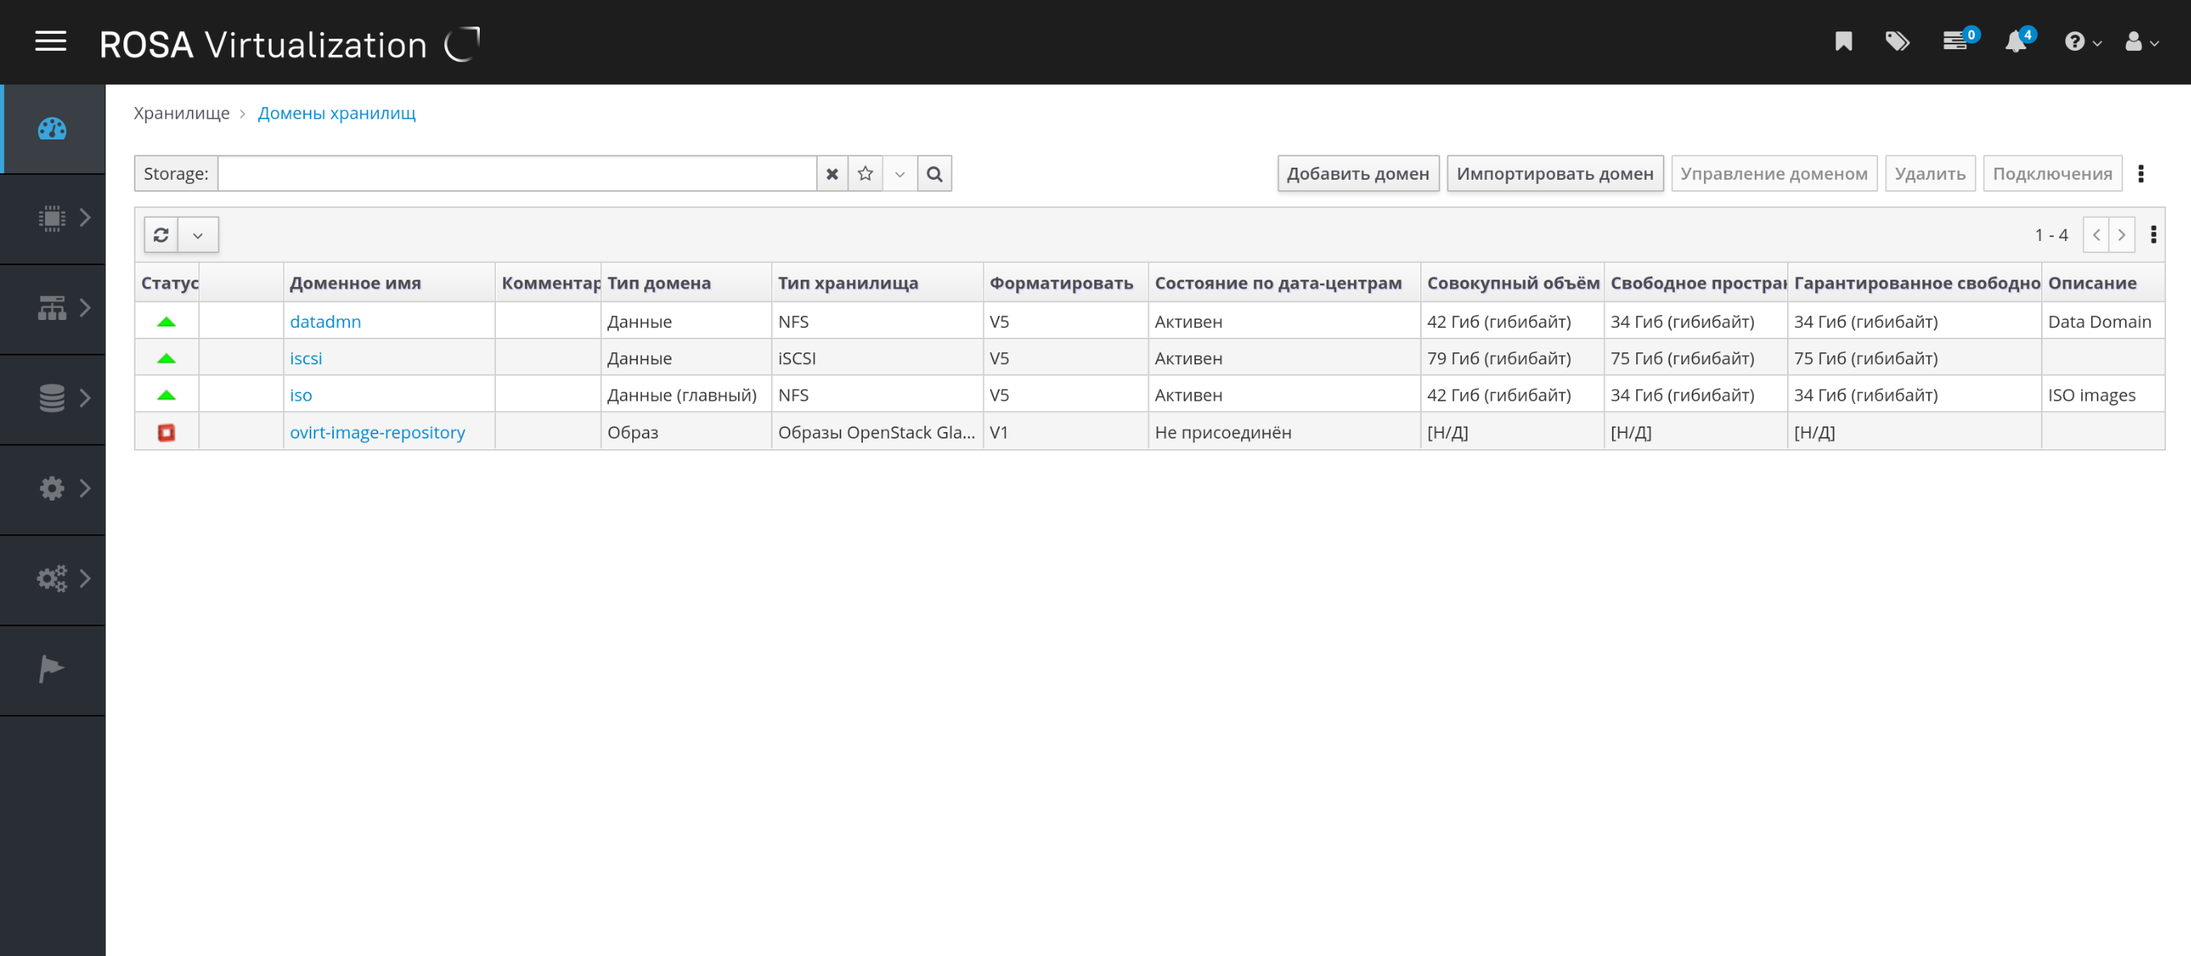Open the notifications bell icon
This screenshot has height=956, width=2191.
(2015, 41)
